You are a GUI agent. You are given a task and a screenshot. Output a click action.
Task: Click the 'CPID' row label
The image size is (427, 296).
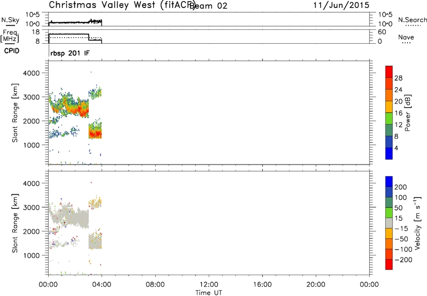[12, 51]
